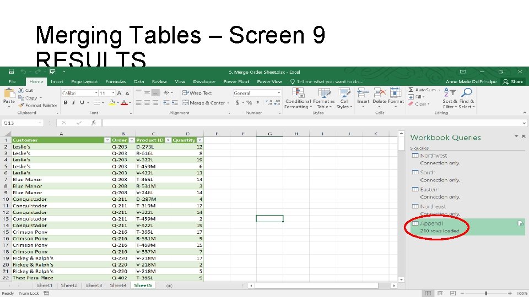Open the font name Calibri dropdown
Screen dimensions: 529x297
(x=96, y=93)
